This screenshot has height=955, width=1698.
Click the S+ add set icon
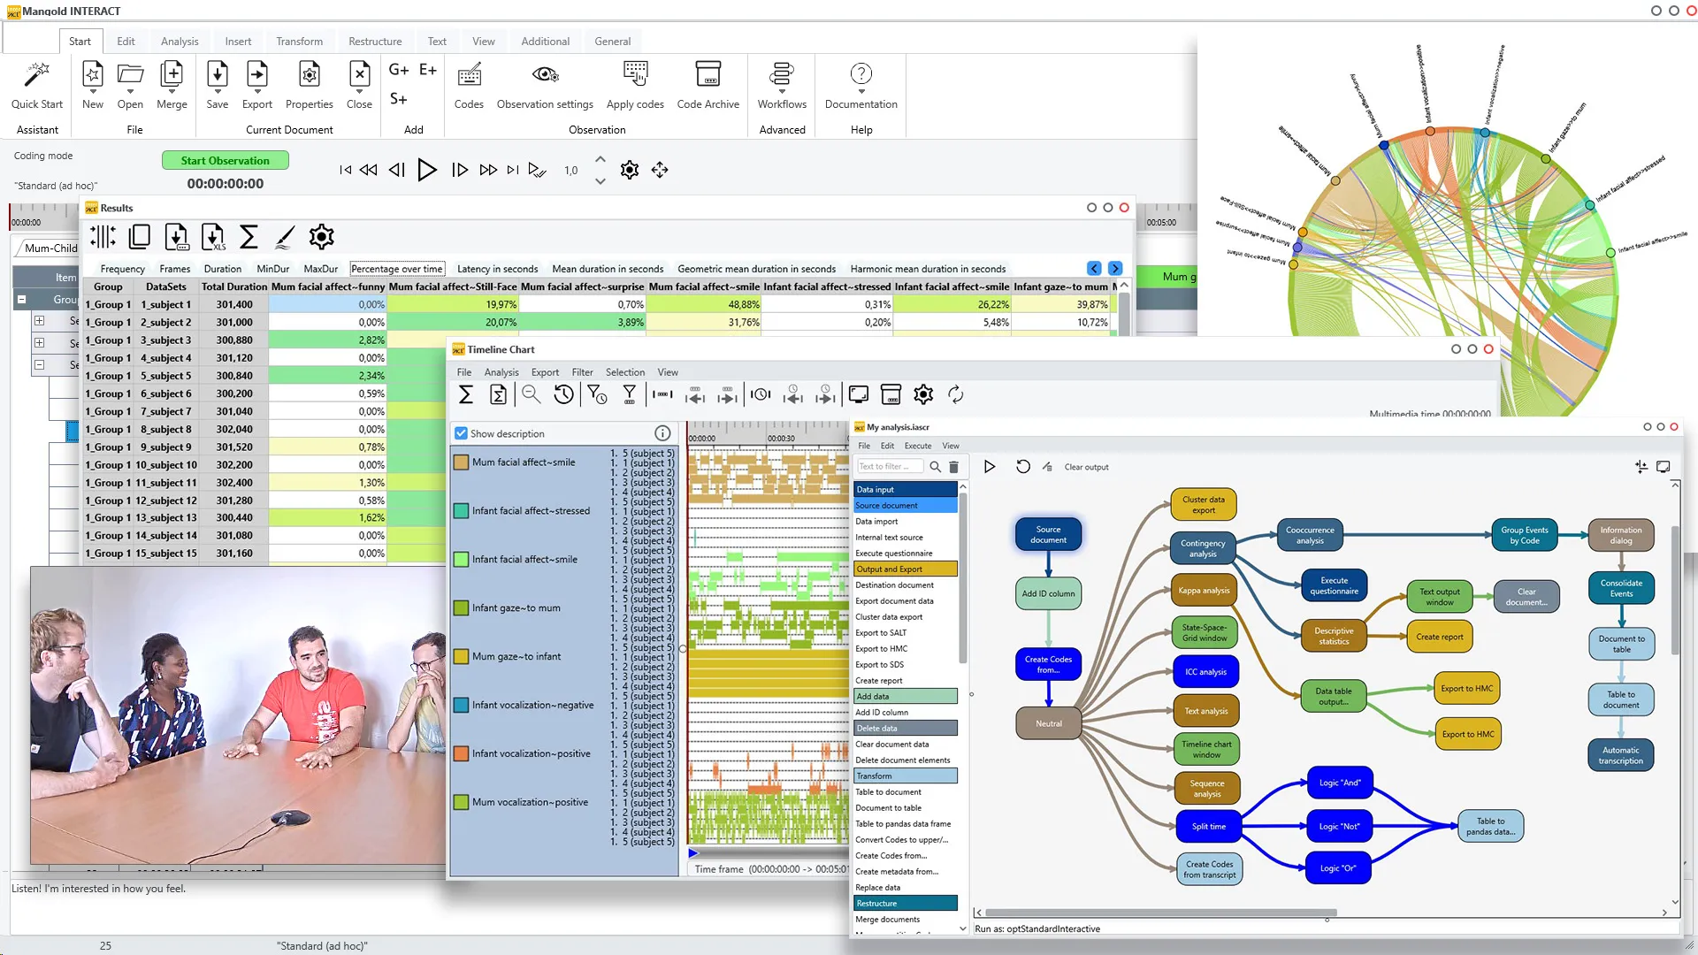[399, 99]
